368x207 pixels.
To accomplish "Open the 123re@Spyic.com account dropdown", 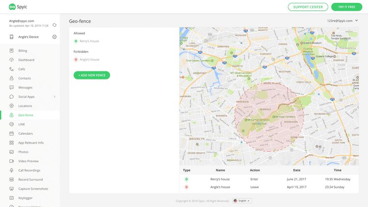I will (x=342, y=21).
